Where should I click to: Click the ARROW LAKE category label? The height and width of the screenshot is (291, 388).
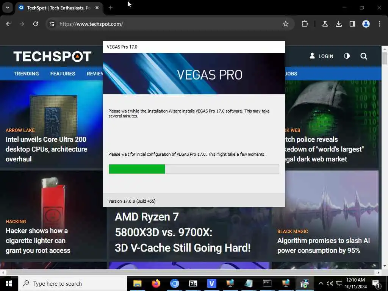pos(20,130)
